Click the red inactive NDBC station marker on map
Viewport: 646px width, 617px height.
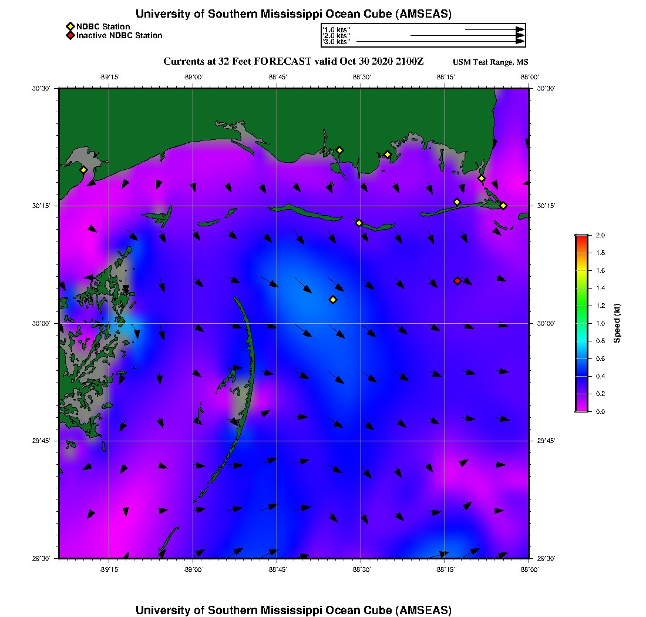(457, 281)
